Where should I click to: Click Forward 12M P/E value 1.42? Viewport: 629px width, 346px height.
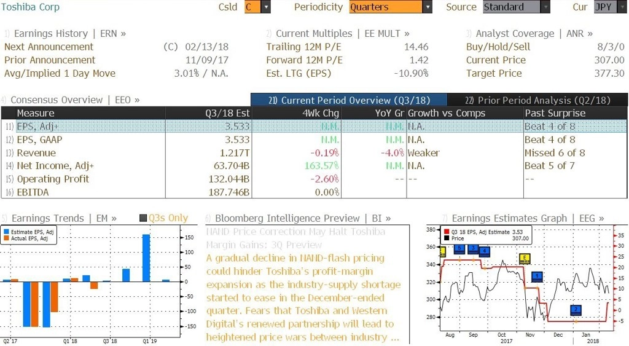pos(419,60)
